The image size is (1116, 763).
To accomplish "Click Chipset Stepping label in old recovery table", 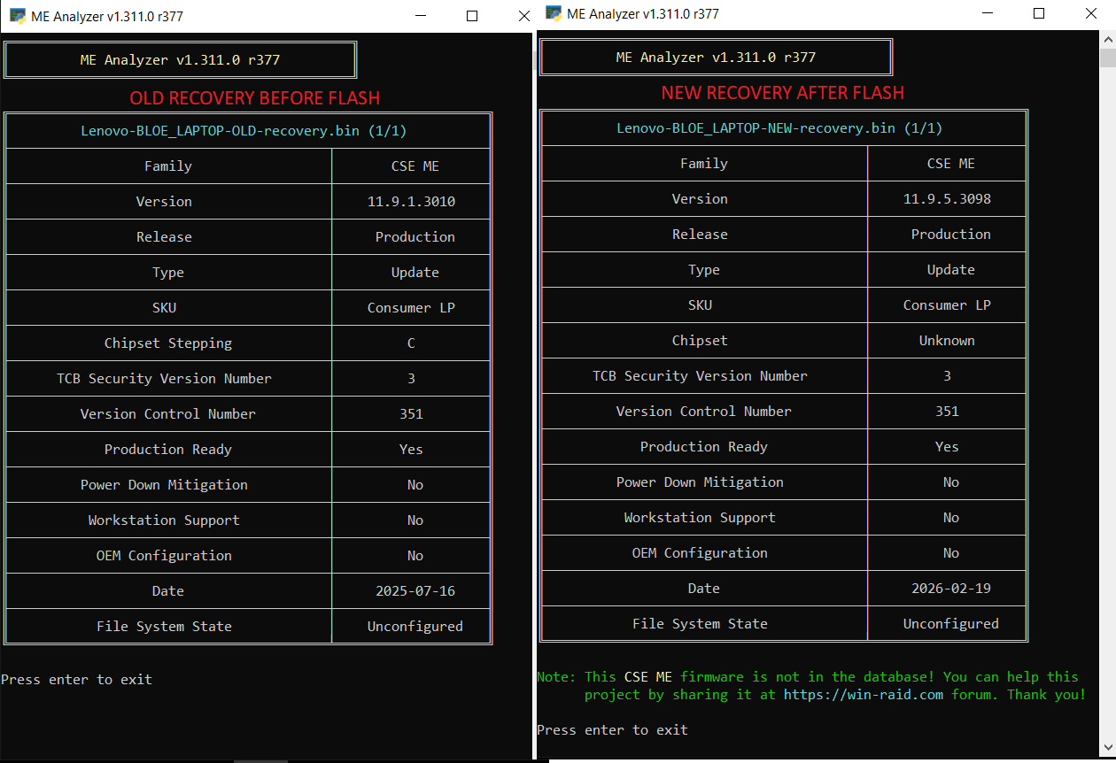I will point(168,343).
